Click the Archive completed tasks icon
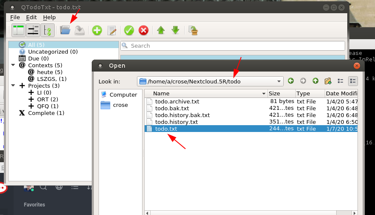This screenshot has width=375, height=215. pos(193,30)
